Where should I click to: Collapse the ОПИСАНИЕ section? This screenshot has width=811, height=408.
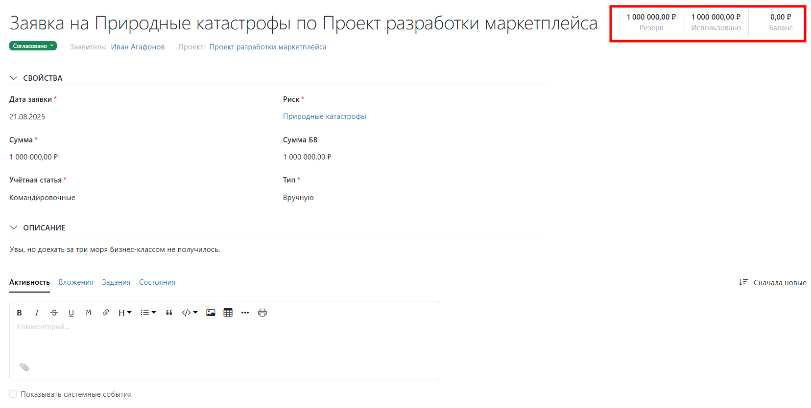(x=14, y=228)
